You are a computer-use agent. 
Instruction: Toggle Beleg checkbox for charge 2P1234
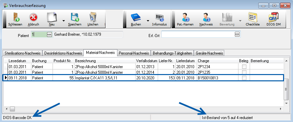(244, 66)
